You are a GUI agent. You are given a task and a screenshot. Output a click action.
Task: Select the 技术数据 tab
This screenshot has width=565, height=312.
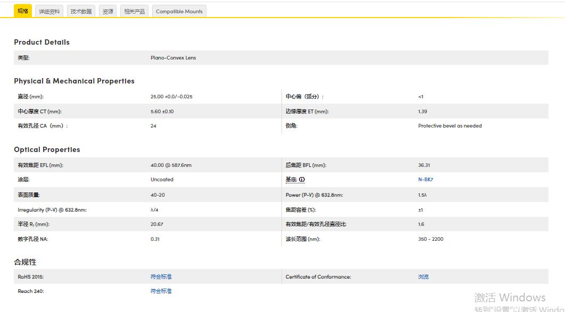point(81,11)
